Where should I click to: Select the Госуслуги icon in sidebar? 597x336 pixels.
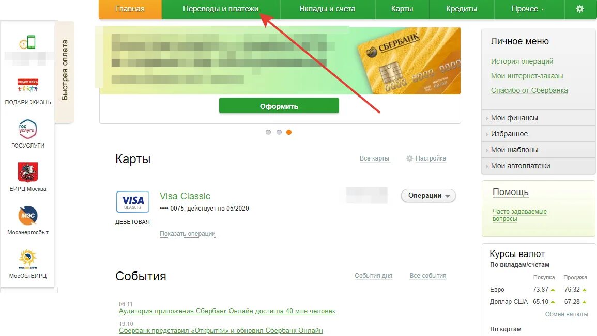point(28,129)
